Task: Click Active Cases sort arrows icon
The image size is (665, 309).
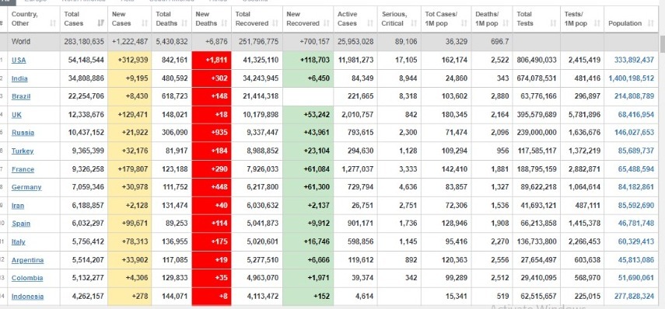Action: point(370,23)
